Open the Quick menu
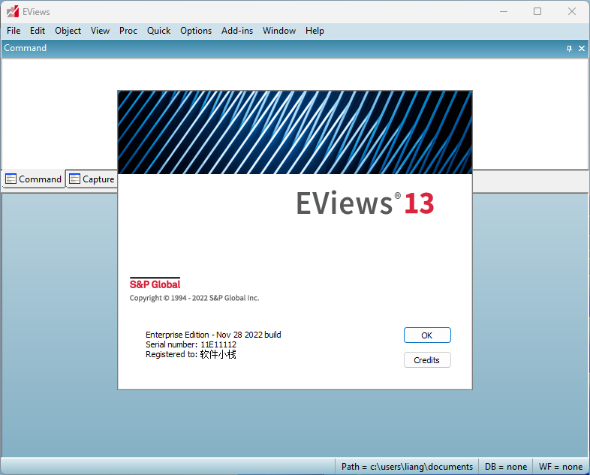Screen dimensions: 590x475 [158, 31]
